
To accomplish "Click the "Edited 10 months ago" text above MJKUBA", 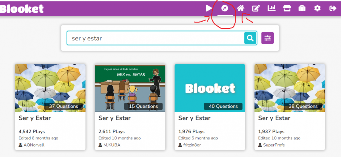I will (120, 138).
